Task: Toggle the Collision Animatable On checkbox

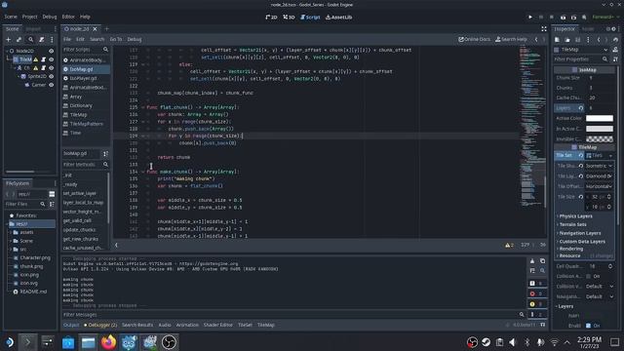Action: (x=588, y=276)
